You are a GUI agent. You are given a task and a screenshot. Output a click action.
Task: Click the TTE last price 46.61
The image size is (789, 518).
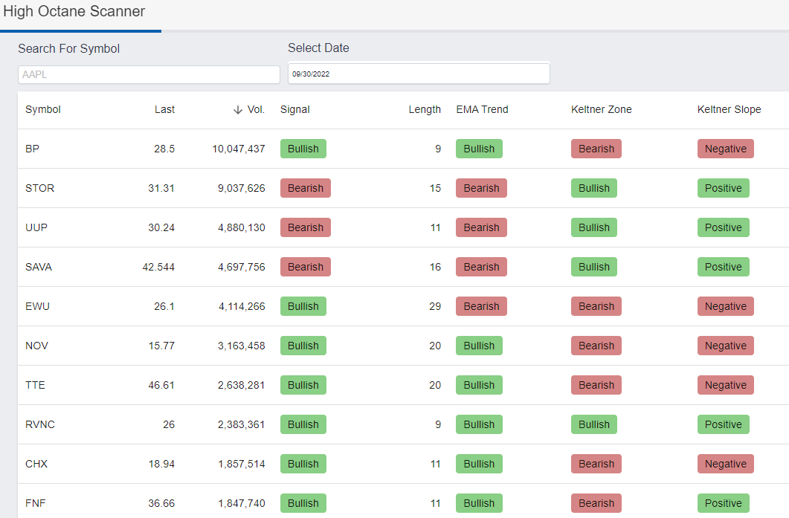tap(161, 385)
